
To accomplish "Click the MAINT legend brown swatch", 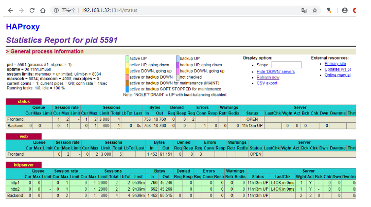I will click(127, 83).
